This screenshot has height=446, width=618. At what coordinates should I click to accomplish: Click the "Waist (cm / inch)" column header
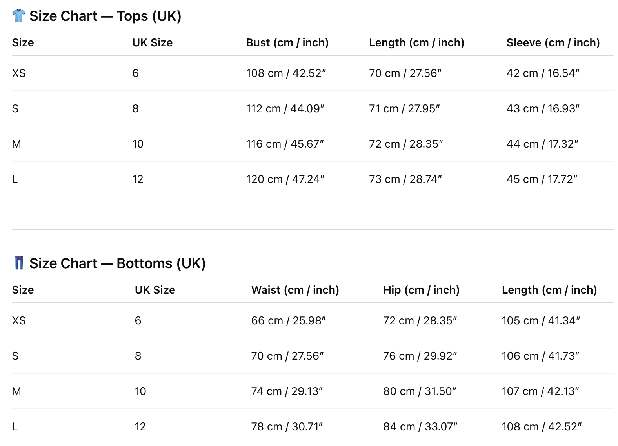point(295,290)
